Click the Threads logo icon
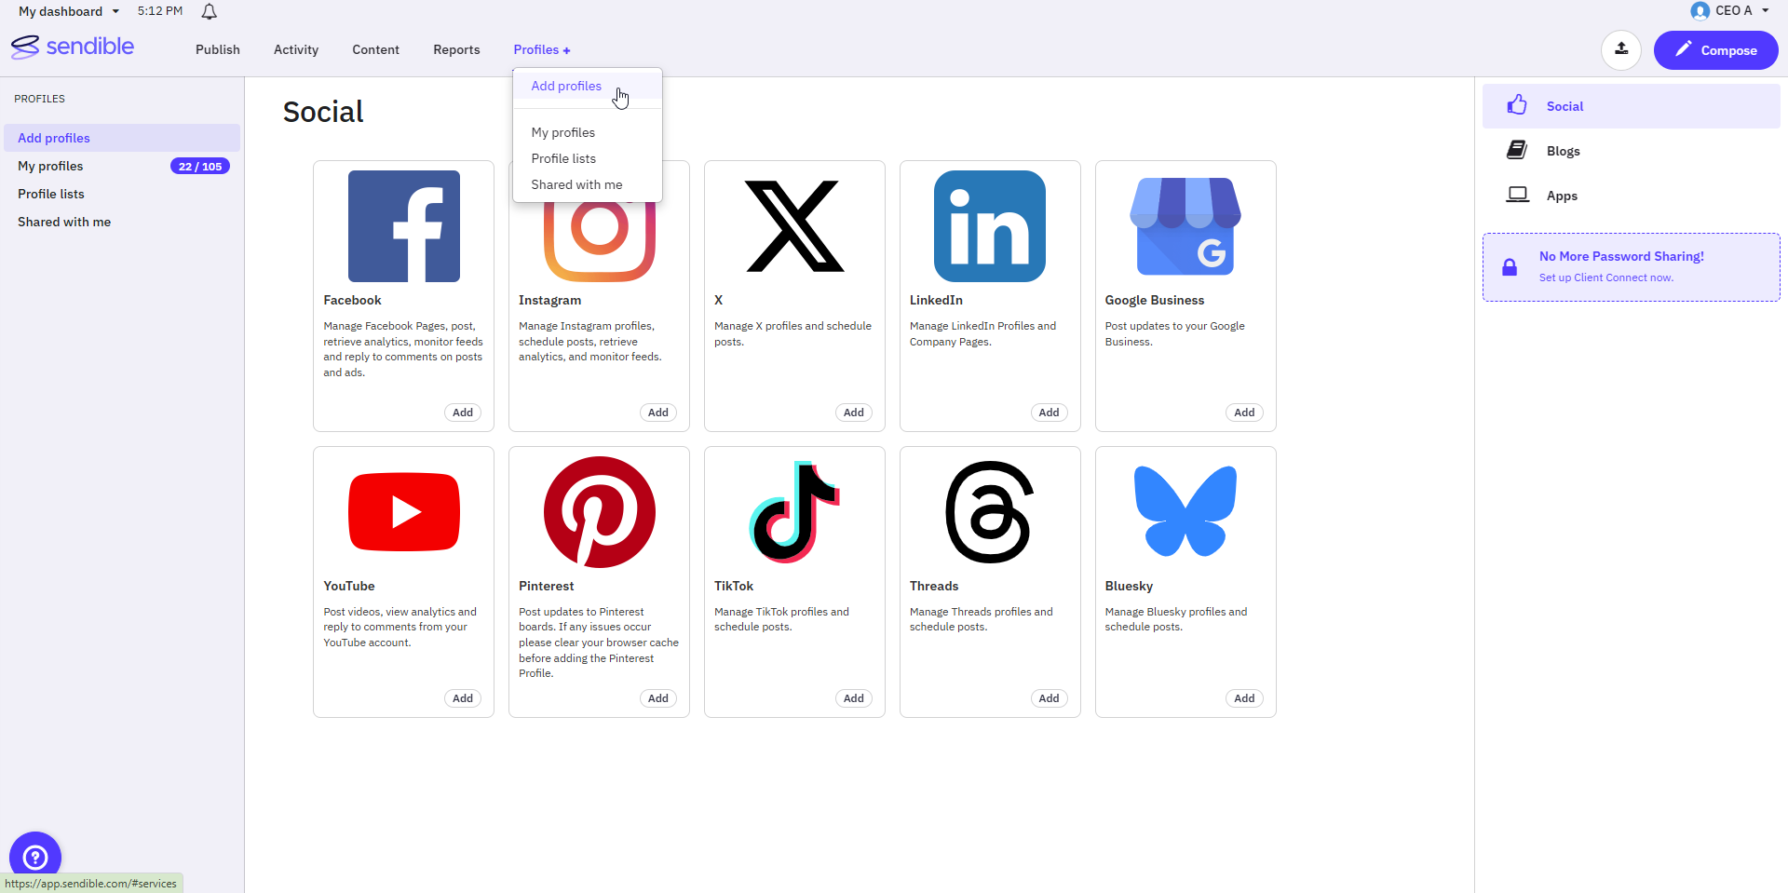1788x893 pixels. click(990, 512)
